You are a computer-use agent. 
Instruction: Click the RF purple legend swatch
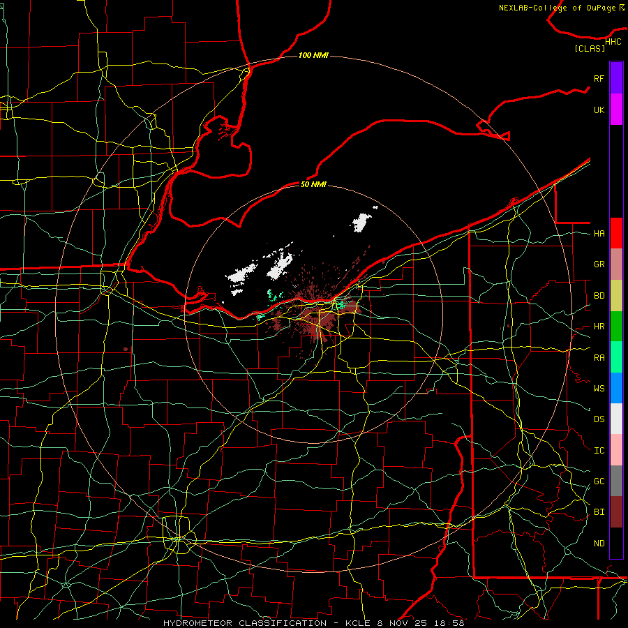click(x=616, y=78)
